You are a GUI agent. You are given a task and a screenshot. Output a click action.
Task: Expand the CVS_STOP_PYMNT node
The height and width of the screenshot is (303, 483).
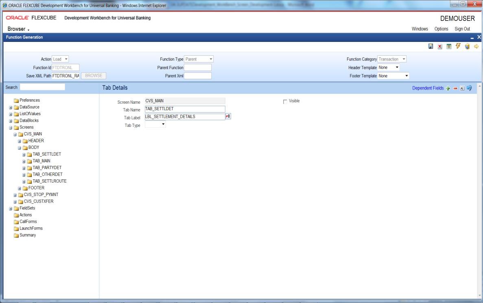coord(15,195)
